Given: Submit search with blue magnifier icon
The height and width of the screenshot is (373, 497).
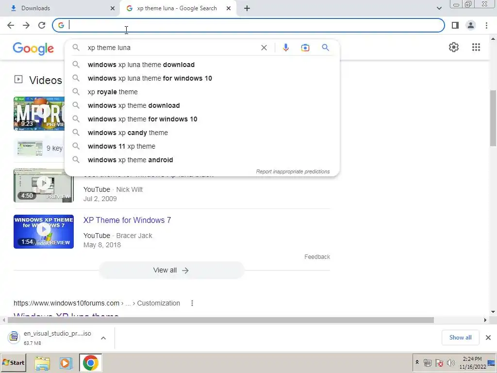Looking at the screenshot, I should click(325, 48).
